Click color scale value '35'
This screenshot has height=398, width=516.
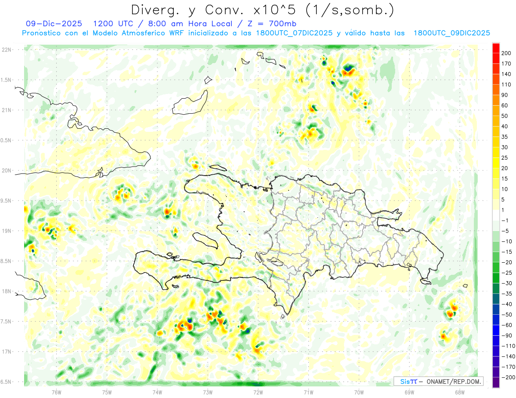point(505,137)
